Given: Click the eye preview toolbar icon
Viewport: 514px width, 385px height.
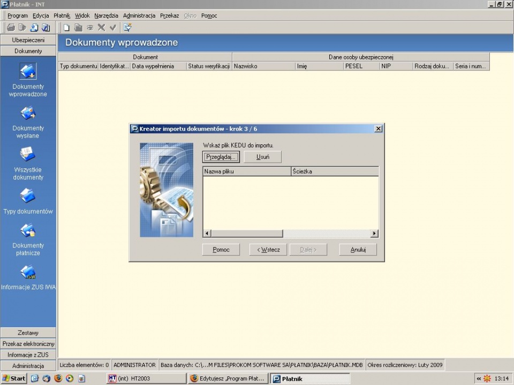Looking at the screenshot, I should (x=90, y=27).
